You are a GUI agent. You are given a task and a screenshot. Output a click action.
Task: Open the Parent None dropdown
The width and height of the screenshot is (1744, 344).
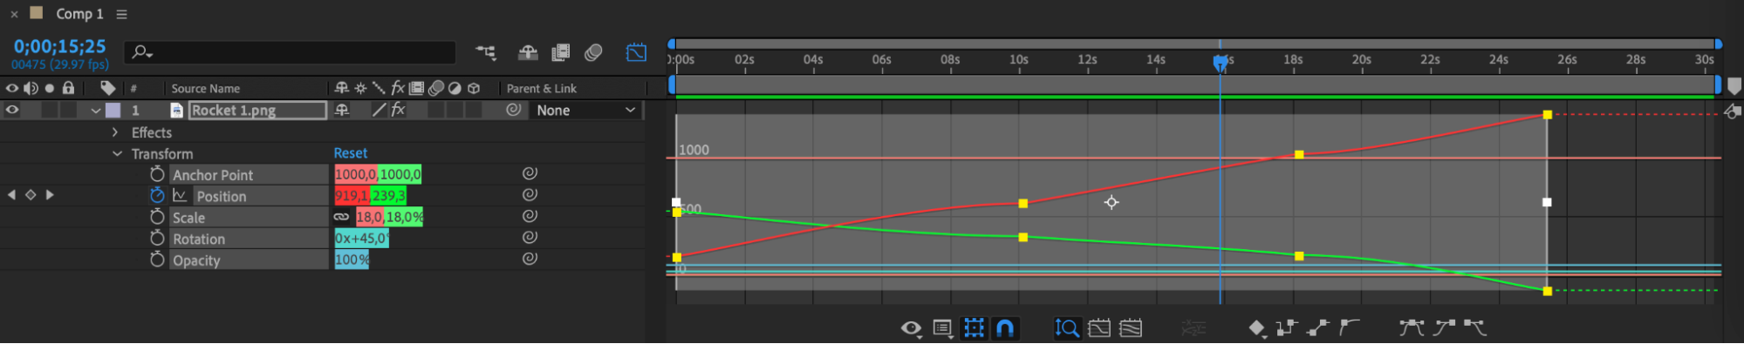click(x=585, y=110)
